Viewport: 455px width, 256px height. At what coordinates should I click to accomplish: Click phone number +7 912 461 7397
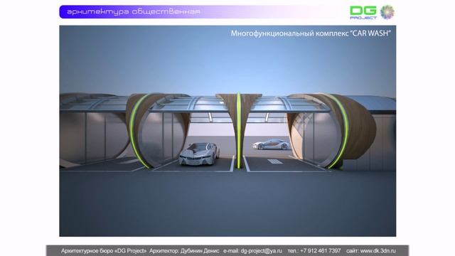coord(321,251)
